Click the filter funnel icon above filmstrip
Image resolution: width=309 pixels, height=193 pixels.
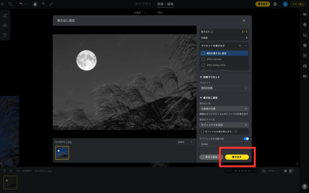click(x=5, y=171)
